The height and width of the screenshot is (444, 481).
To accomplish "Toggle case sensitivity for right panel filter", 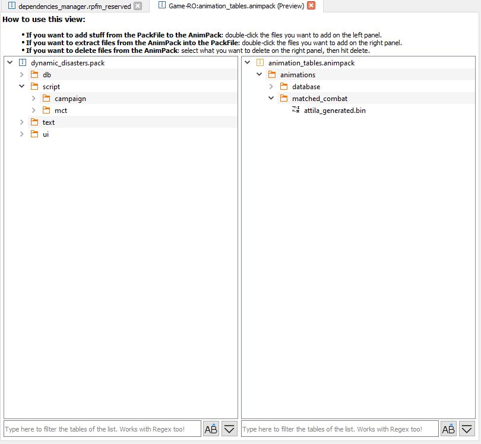I will coord(448,429).
